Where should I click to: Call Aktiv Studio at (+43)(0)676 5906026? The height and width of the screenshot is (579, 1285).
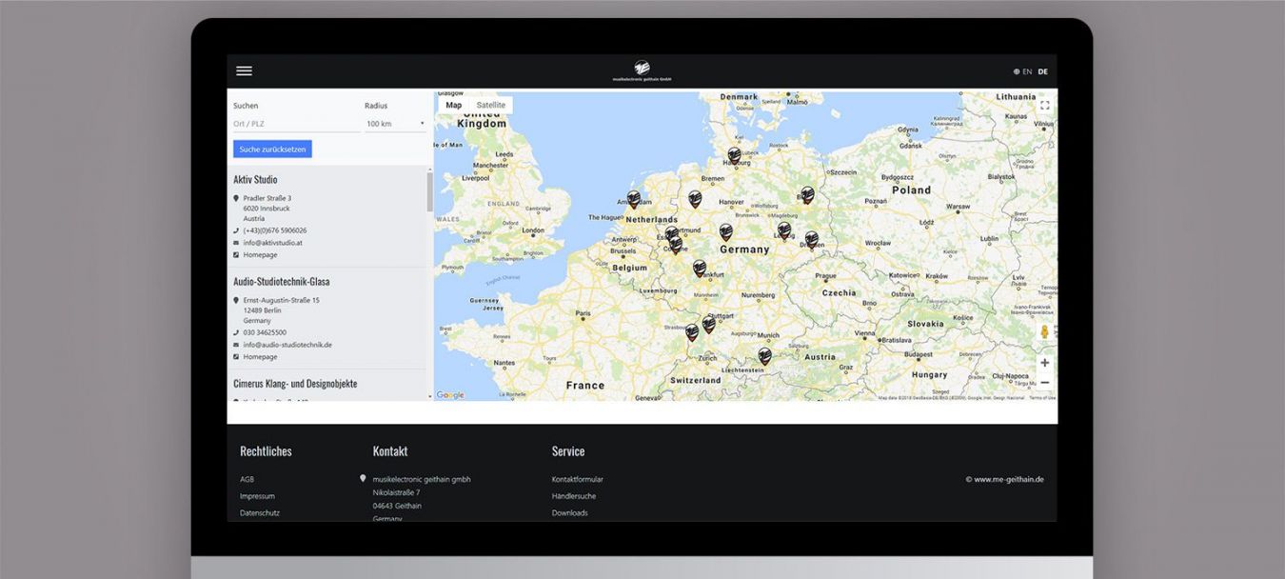click(275, 230)
